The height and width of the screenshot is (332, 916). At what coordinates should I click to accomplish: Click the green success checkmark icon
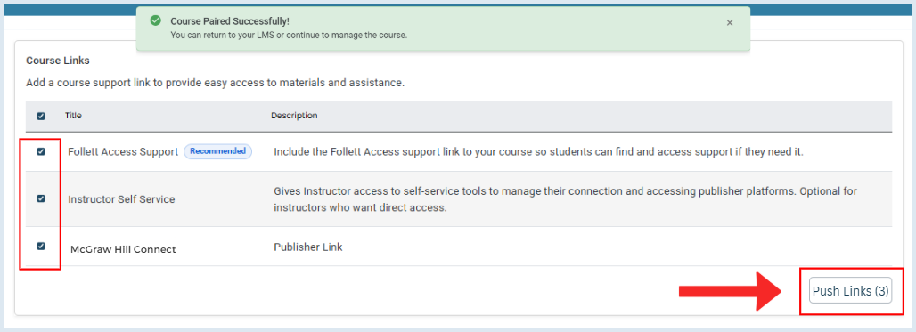[155, 20]
